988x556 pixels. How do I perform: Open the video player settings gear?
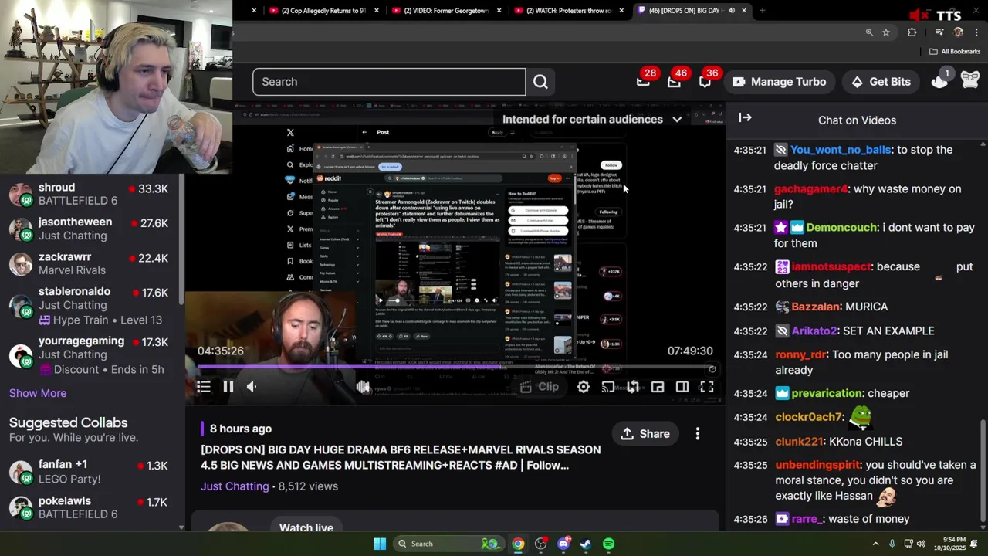click(584, 387)
